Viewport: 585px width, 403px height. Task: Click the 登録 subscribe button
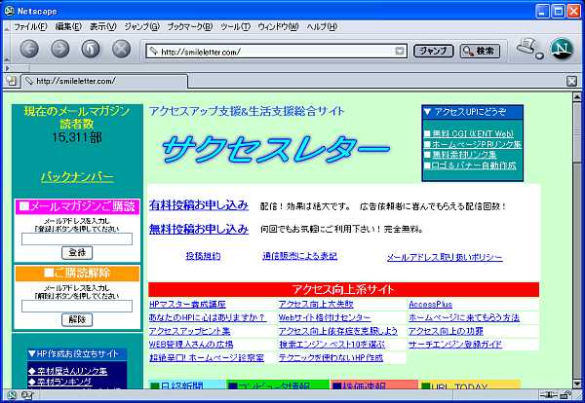pyautogui.click(x=76, y=252)
